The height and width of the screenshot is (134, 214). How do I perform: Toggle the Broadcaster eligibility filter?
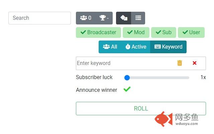(x=98, y=32)
